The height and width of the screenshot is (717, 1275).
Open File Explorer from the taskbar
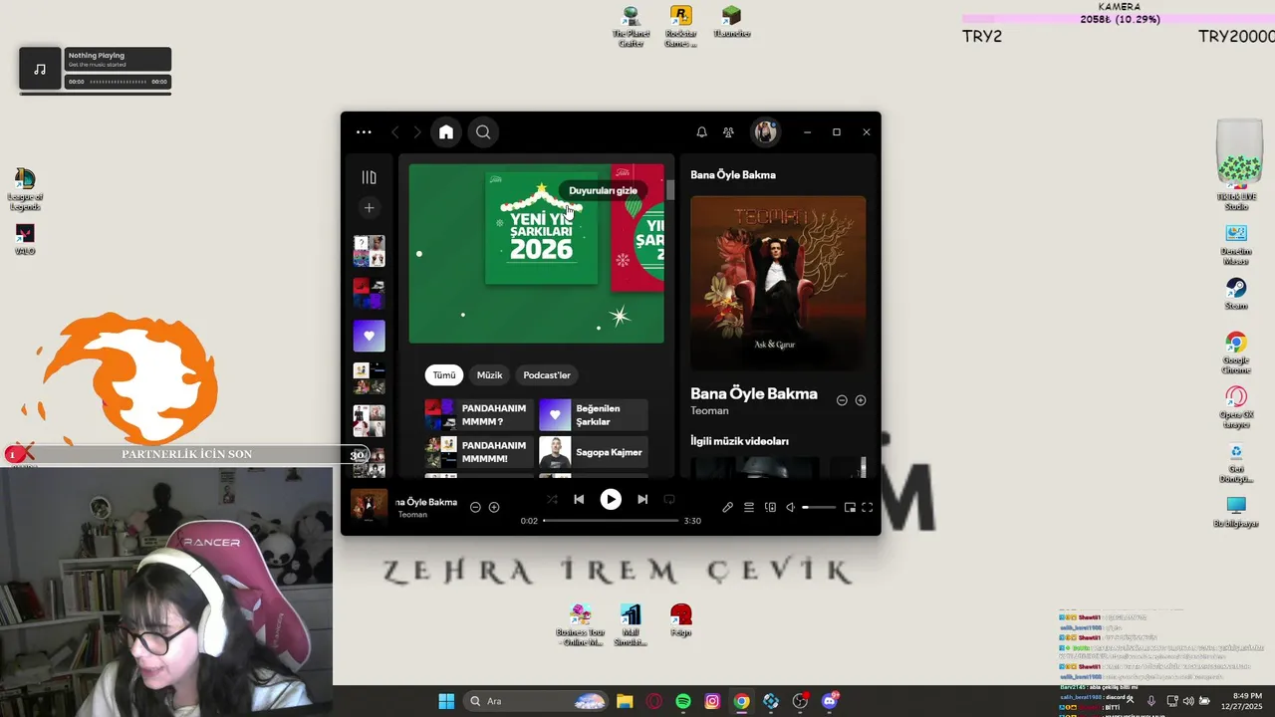pos(625,701)
